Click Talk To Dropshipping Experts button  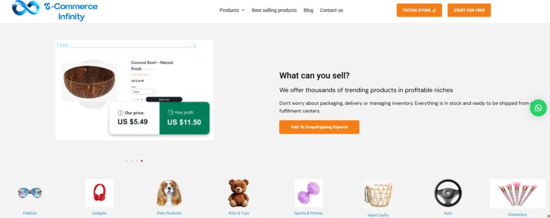click(319, 127)
